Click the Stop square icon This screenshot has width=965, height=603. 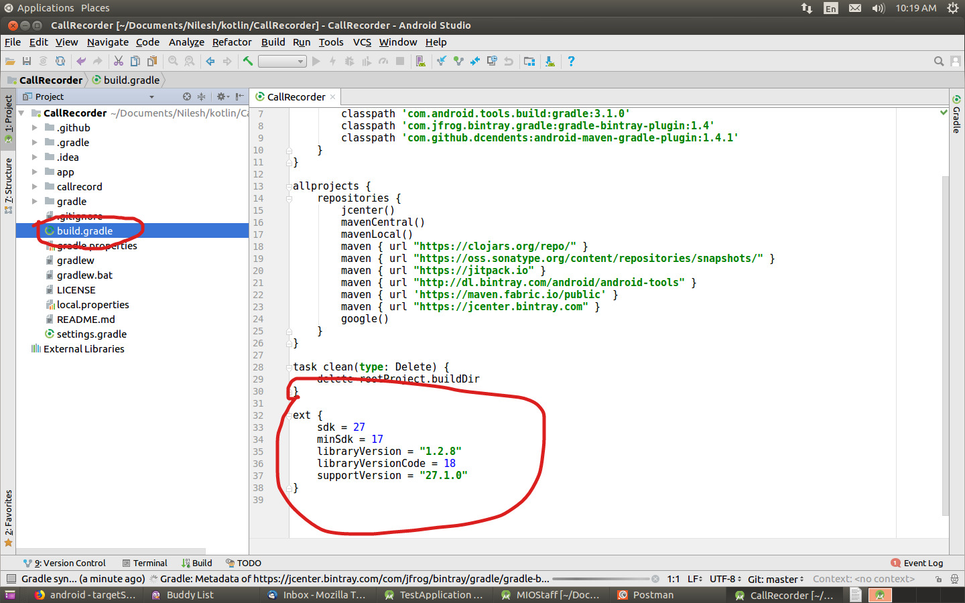pyautogui.click(x=400, y=61)
